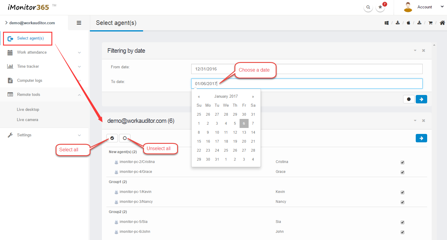Click the blue arrow in agents panel
The height and width of the screenshot is (240, 447).
pos(421,138)
